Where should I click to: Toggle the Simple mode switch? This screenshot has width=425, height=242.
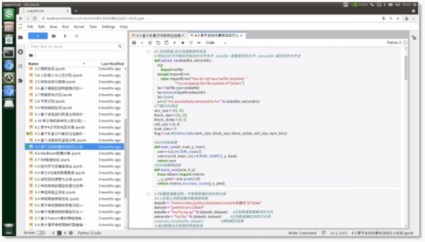[40, 233]
